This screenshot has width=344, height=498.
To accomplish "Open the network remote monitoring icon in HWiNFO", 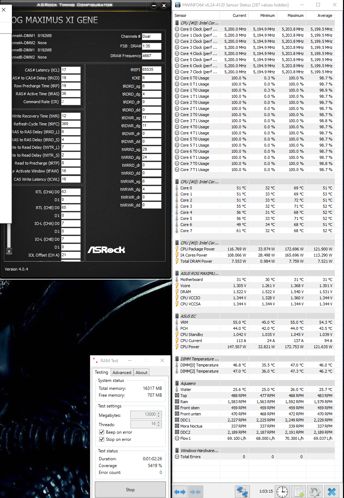I will [x=242, y=492].
